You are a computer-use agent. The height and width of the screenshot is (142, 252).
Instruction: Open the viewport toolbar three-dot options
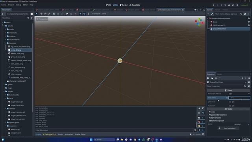click(x=88, y=14)
